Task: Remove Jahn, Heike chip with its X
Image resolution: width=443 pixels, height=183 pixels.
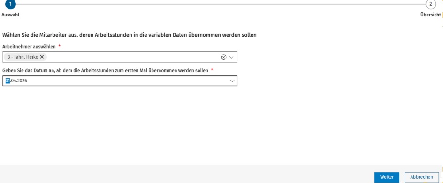Action: coord(42,57)
